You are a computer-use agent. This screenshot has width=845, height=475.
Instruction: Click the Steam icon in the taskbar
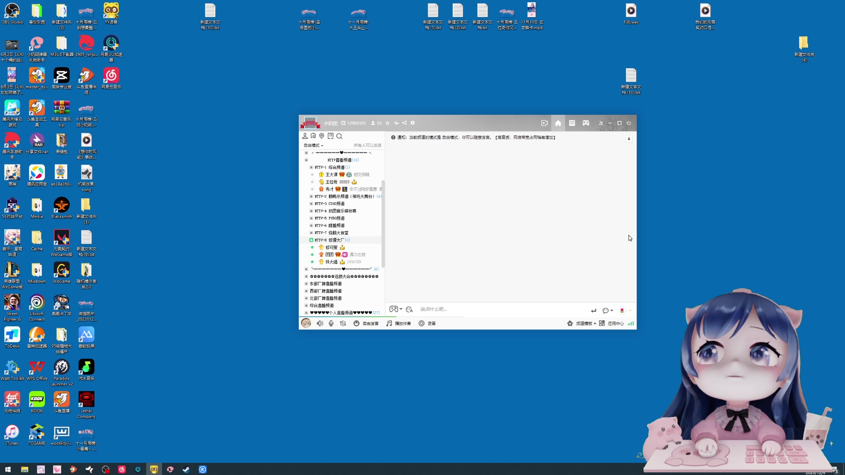pyautogui.click(x=186, y=469)
